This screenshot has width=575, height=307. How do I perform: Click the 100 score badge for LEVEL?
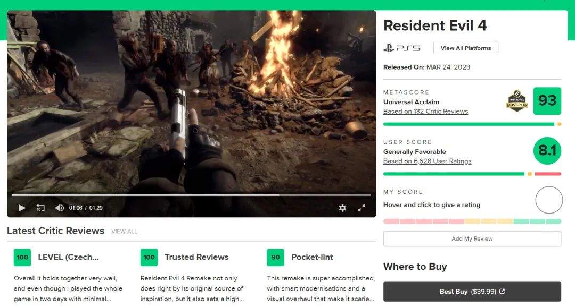click(22, 257)
